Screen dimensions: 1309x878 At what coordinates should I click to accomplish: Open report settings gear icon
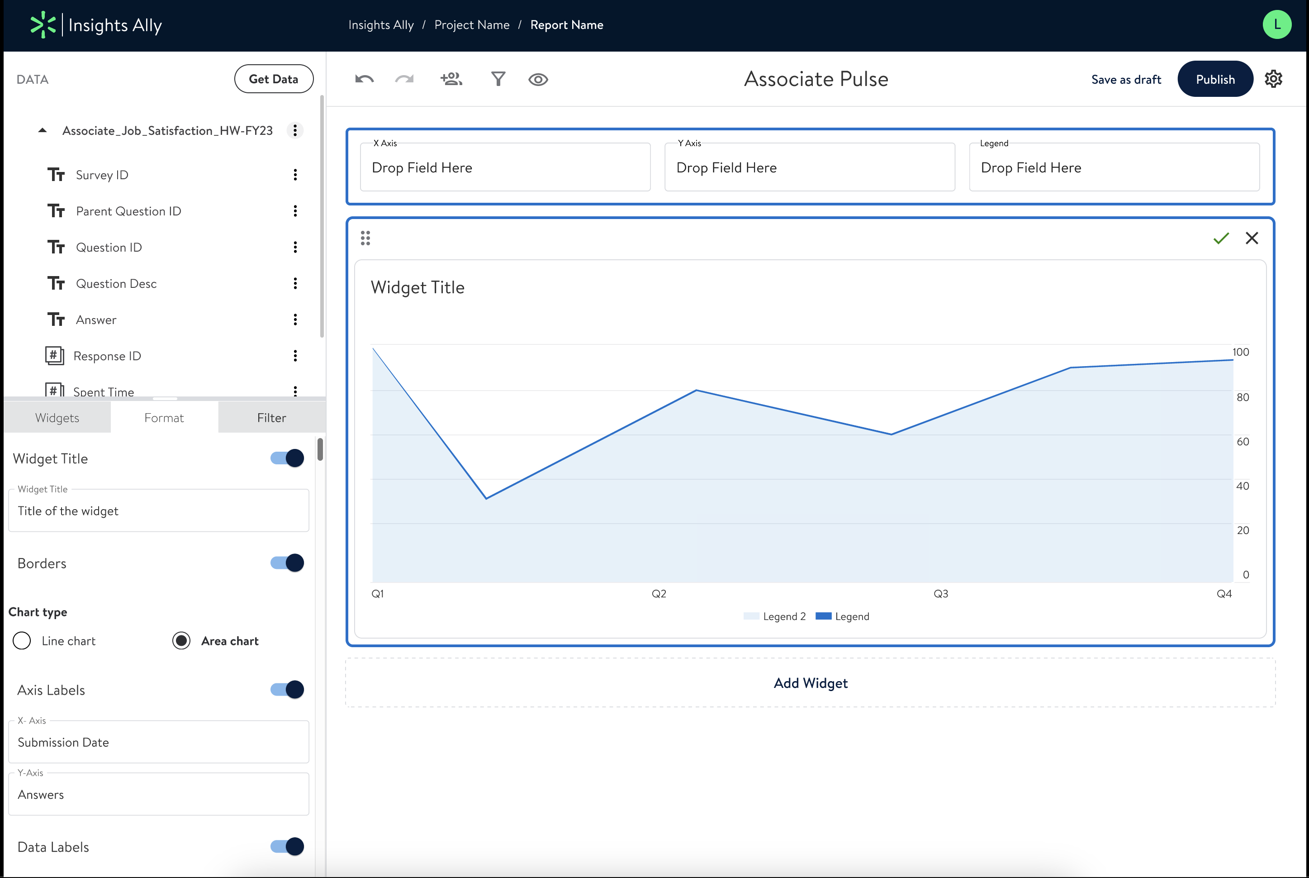(1274, 79)
